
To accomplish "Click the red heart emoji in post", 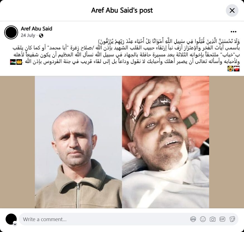I will tap(236, 69).
